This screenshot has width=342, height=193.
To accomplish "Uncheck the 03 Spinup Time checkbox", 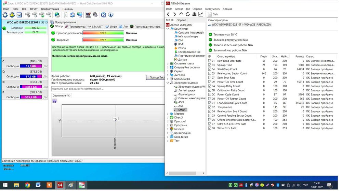I will click(210, 65).
